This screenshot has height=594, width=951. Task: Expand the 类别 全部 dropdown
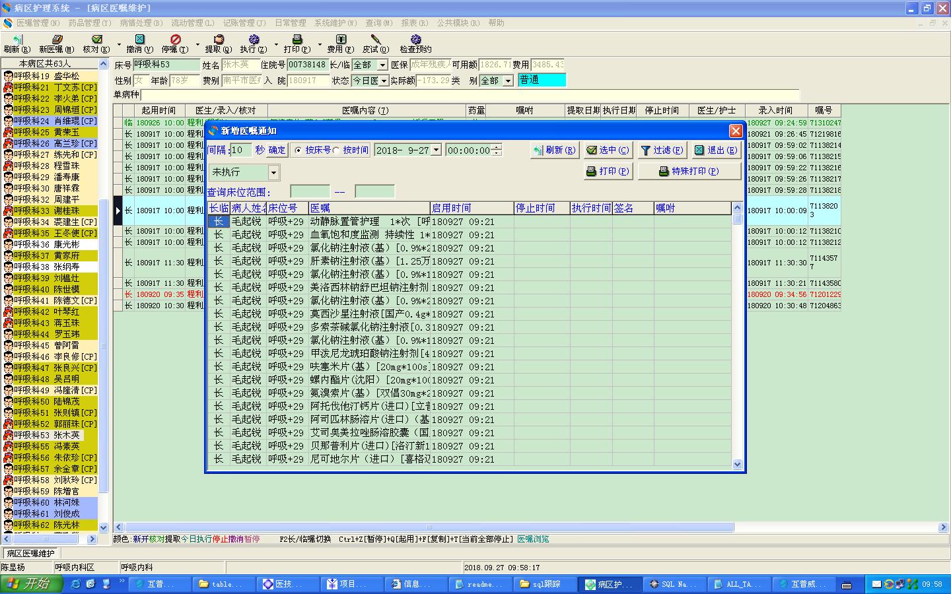click(508, 81)
